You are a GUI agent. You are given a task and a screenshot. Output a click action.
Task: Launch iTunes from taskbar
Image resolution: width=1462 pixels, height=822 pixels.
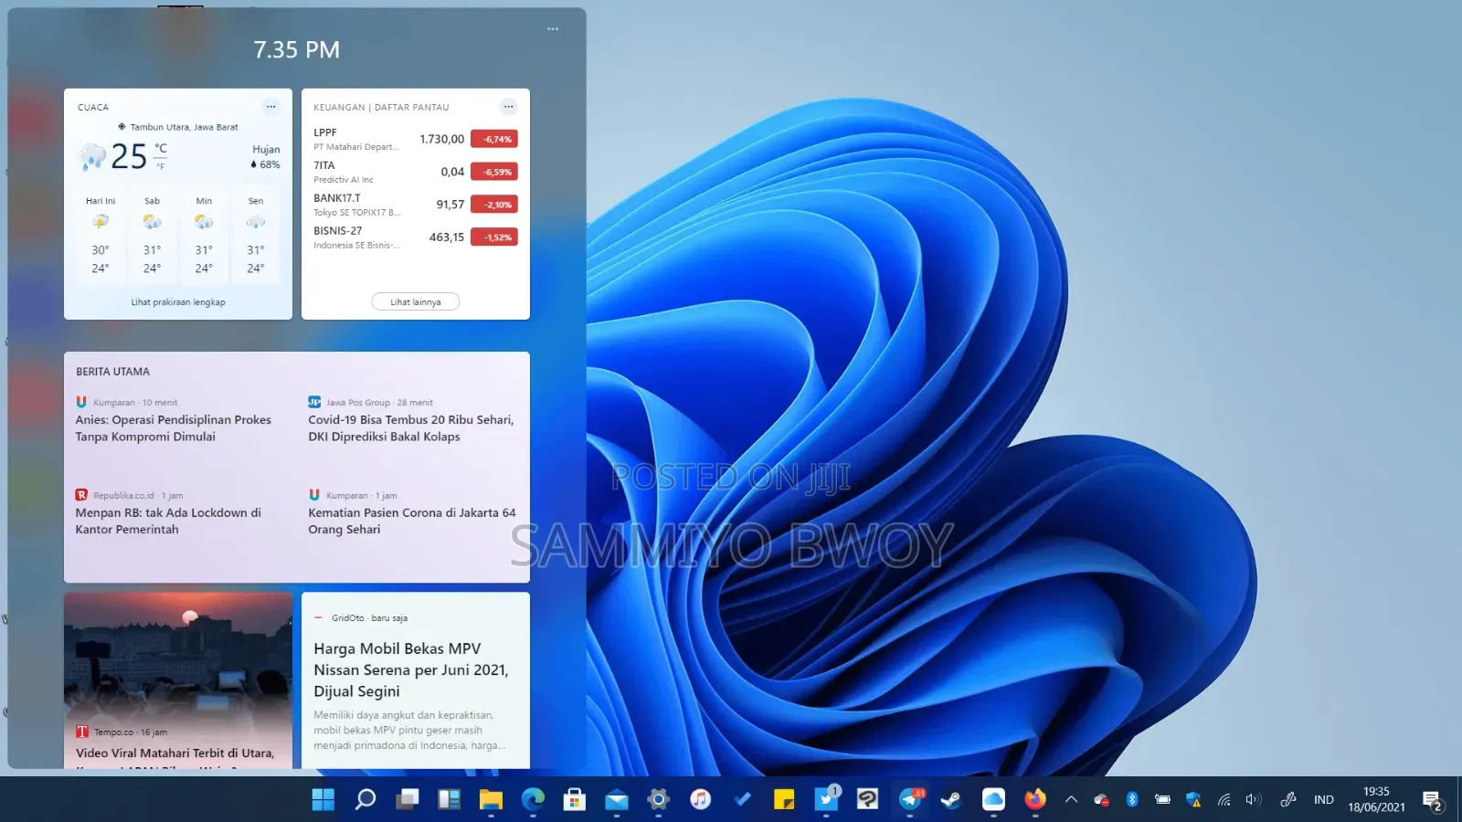(700, 799)
